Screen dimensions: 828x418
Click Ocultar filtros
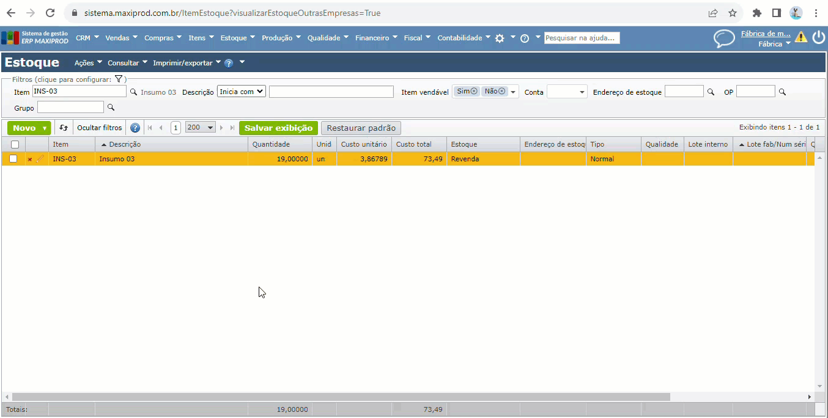pos(100,128)
